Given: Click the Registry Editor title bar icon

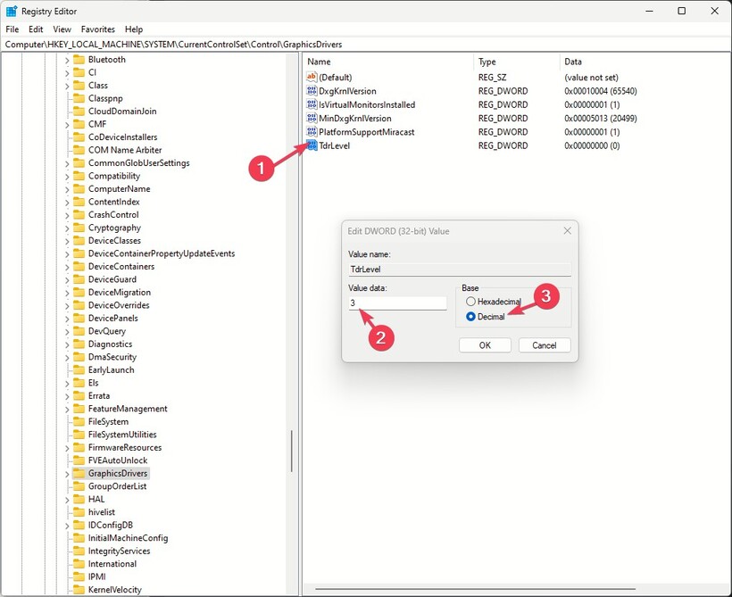Looking at the screenshot, I should click(12, 12).
